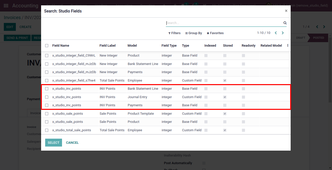Check the x_studio_inv_points Journal Entry row
This screenshot has width=332, height=170.
pyautogui.click(x=47, y=97)
